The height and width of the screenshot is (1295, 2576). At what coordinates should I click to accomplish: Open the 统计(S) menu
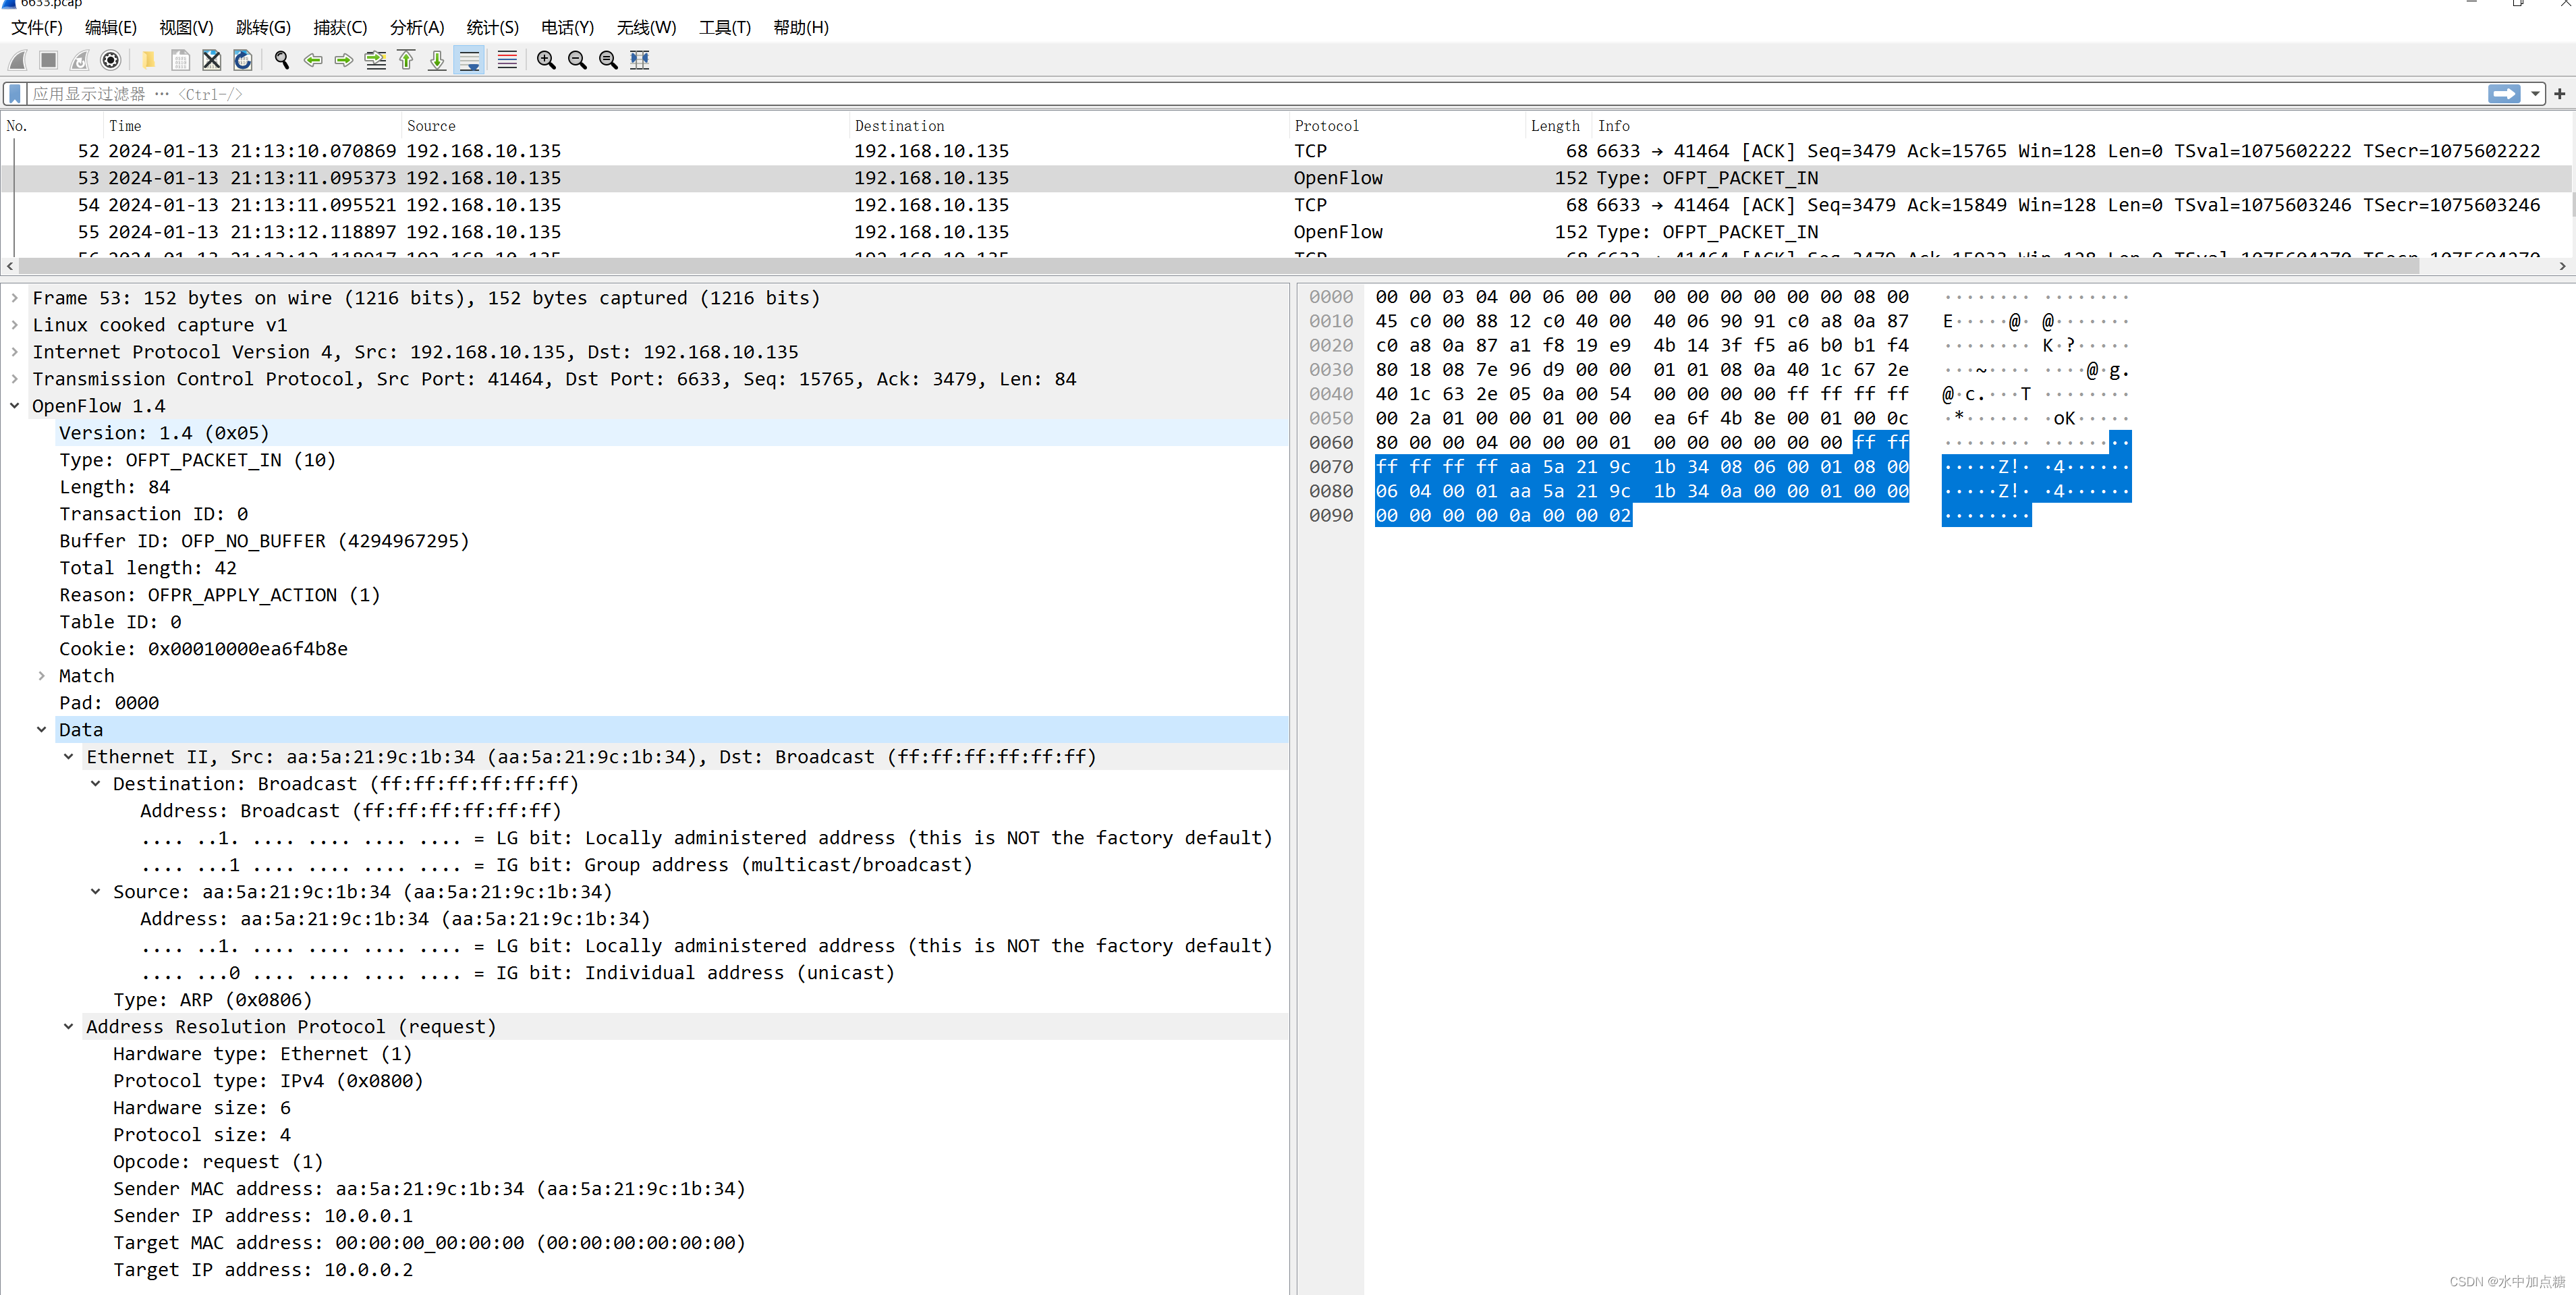492,27
